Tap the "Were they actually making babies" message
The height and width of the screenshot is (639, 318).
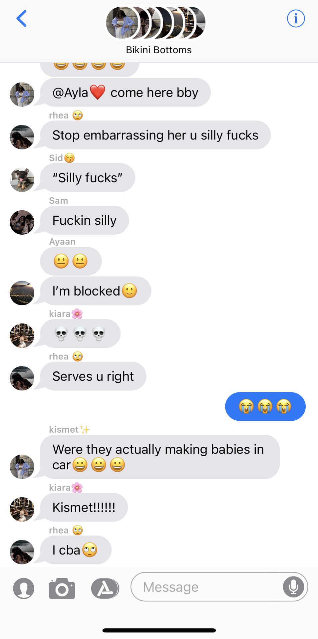click(160, 457)
